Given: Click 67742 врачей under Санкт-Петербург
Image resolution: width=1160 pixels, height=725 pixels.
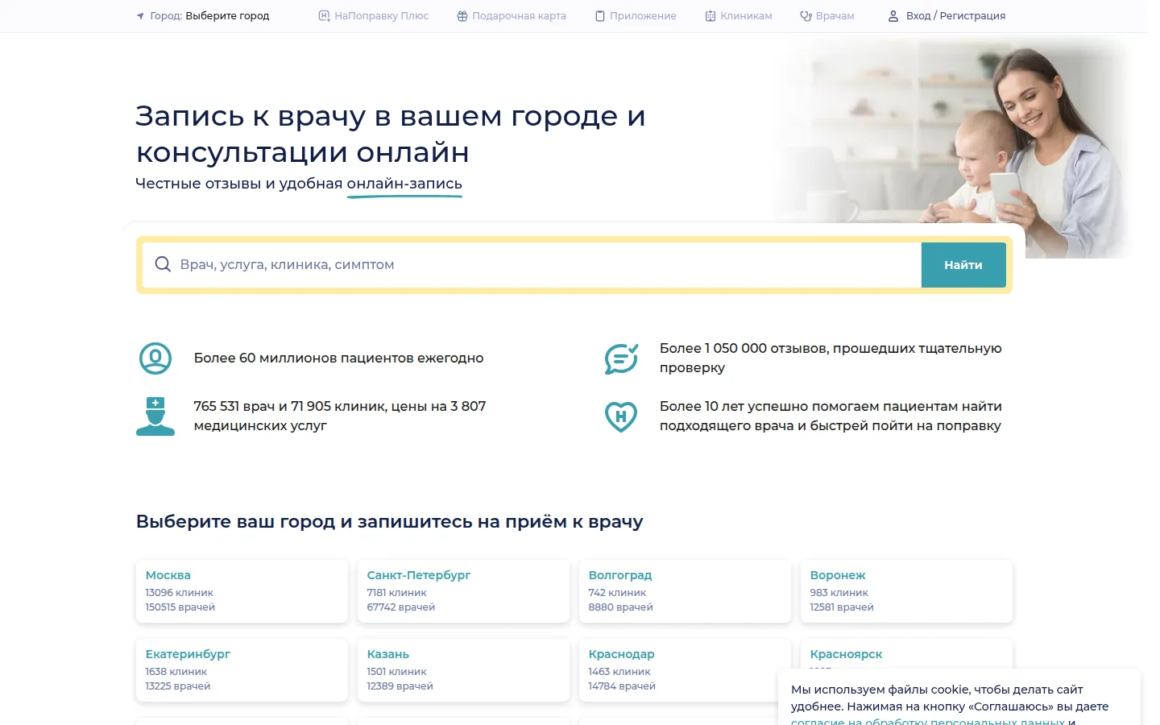Looking at the screenshot, I should pos(401,607).
